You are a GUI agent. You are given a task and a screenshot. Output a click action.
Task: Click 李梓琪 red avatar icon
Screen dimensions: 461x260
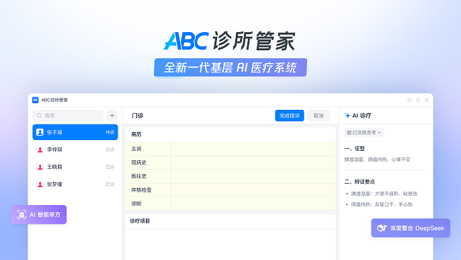point(40,149)
